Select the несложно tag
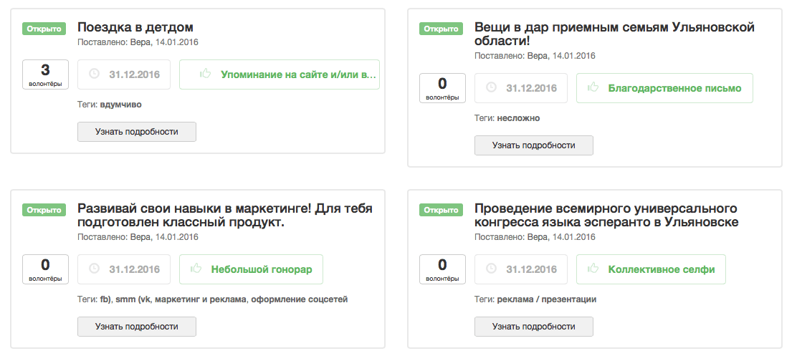Viewport: 797px width, 361px height. point(518,118)
